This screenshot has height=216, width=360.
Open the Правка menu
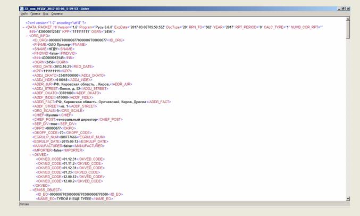pyautogui.click(x=35, y=14)
